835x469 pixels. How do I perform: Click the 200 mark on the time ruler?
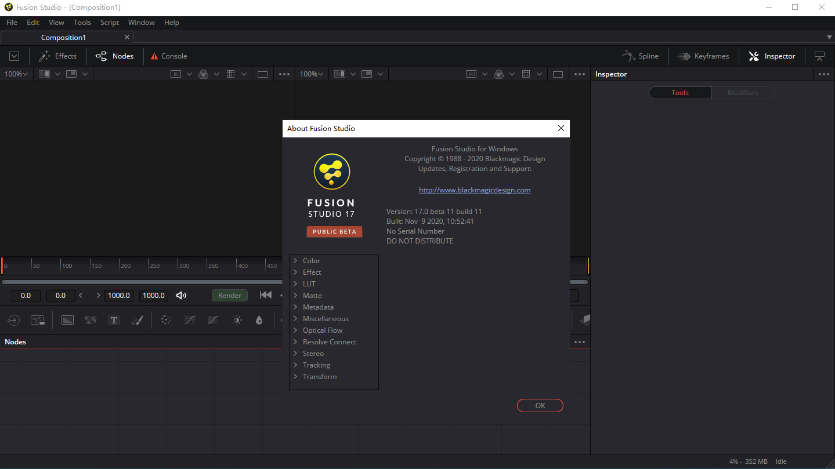click(125, 266)
